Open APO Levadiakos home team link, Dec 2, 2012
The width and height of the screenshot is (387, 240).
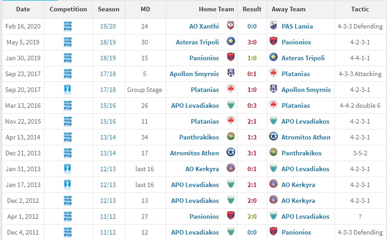point(195,201)
